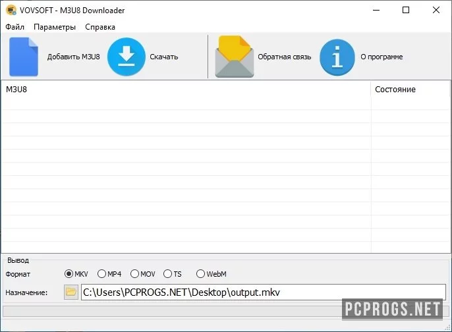This screenshot has height=332, width=452.
Task: Click the M3U8 column header
Action: 186,90
